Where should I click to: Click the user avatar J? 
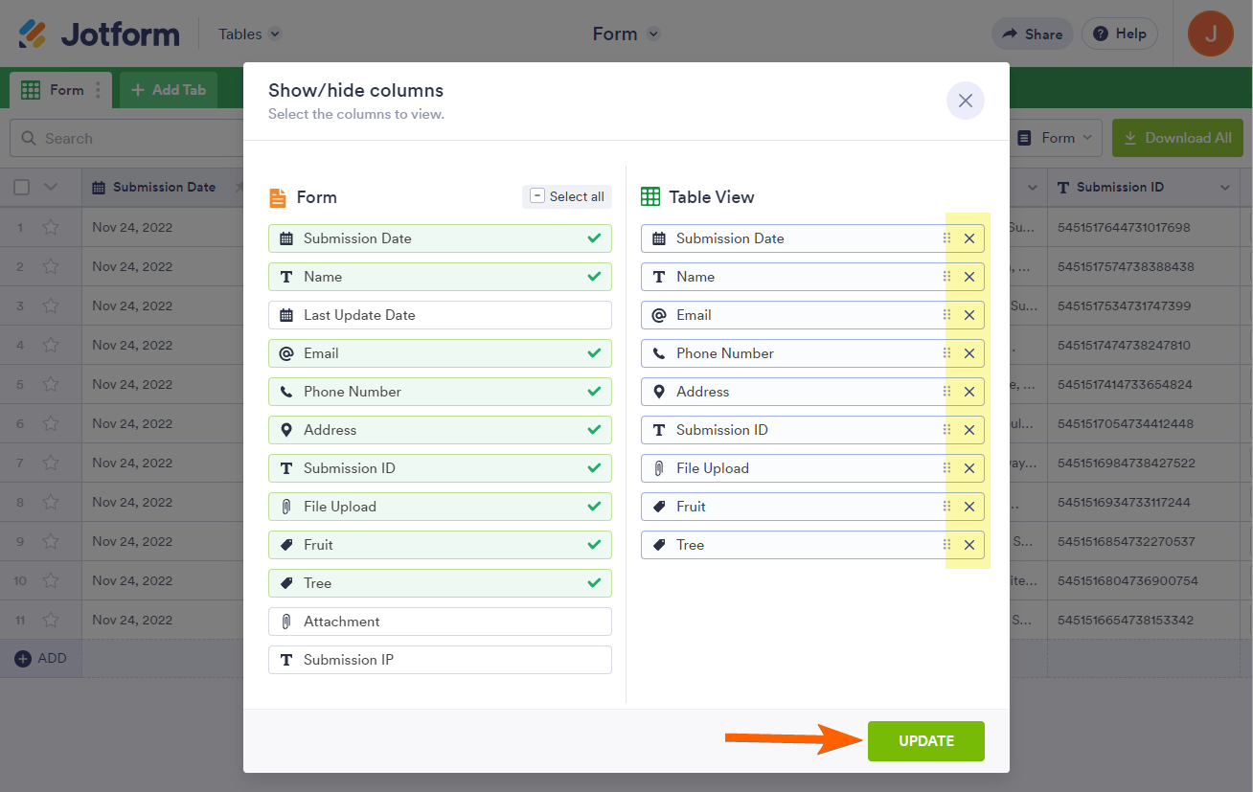[1210, 34]
